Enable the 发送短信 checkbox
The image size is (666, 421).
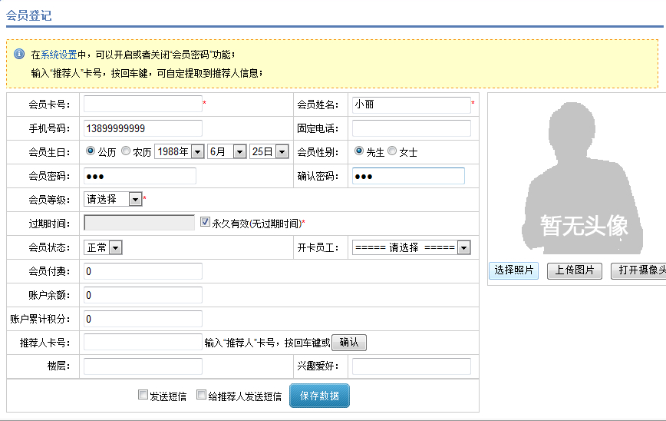143,396
